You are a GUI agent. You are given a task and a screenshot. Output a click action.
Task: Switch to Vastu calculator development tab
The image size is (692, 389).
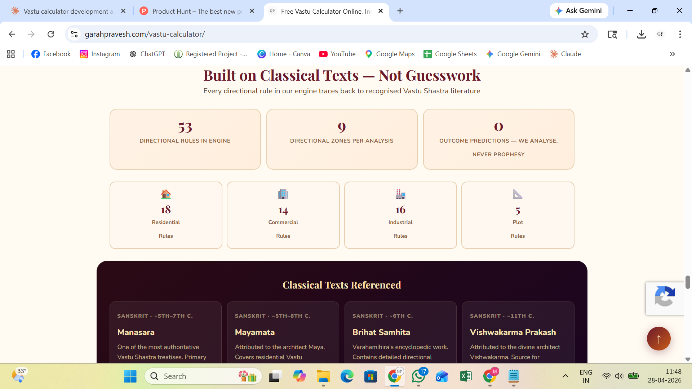(67, 11)
